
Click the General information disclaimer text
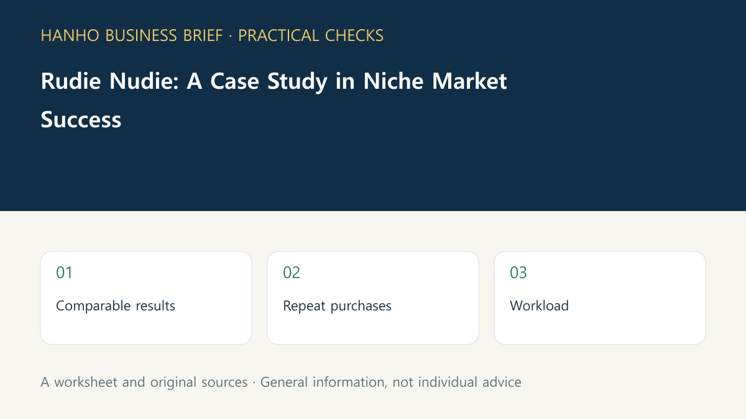point(390,382)
